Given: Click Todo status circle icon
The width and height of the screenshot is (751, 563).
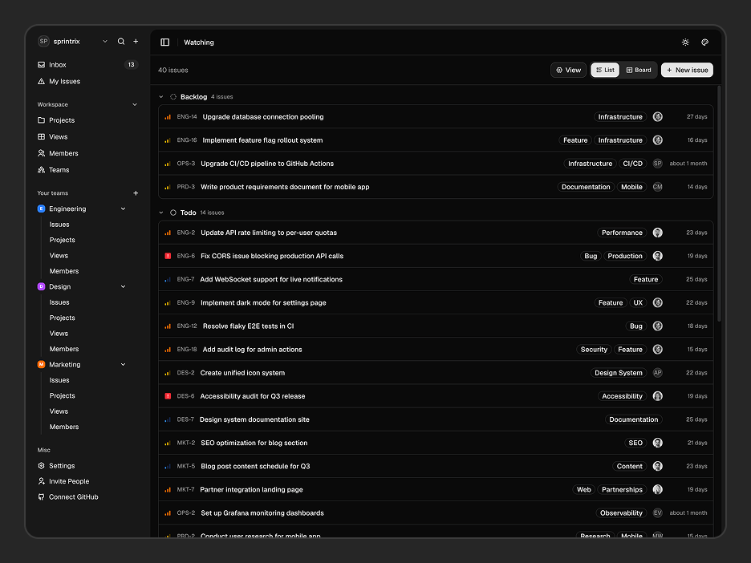Looking at the screenshot, I should (173, 213).
